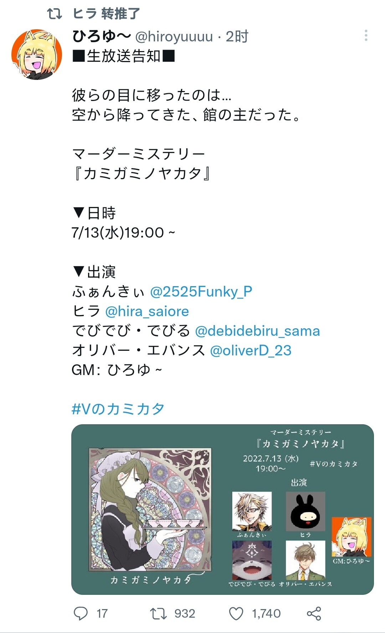Screen dimensions: 385x633
Task: Open ひろゆ〜 profile avatar
Action: [37, 54]
